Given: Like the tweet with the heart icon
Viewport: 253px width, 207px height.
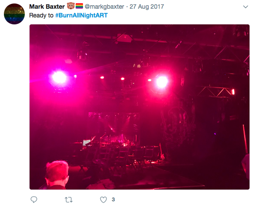Looking at the screenshot, I should tap(103, 200).
